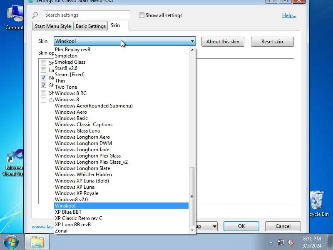Open the network tray icon
333x250 pixels.
[281, 242]
